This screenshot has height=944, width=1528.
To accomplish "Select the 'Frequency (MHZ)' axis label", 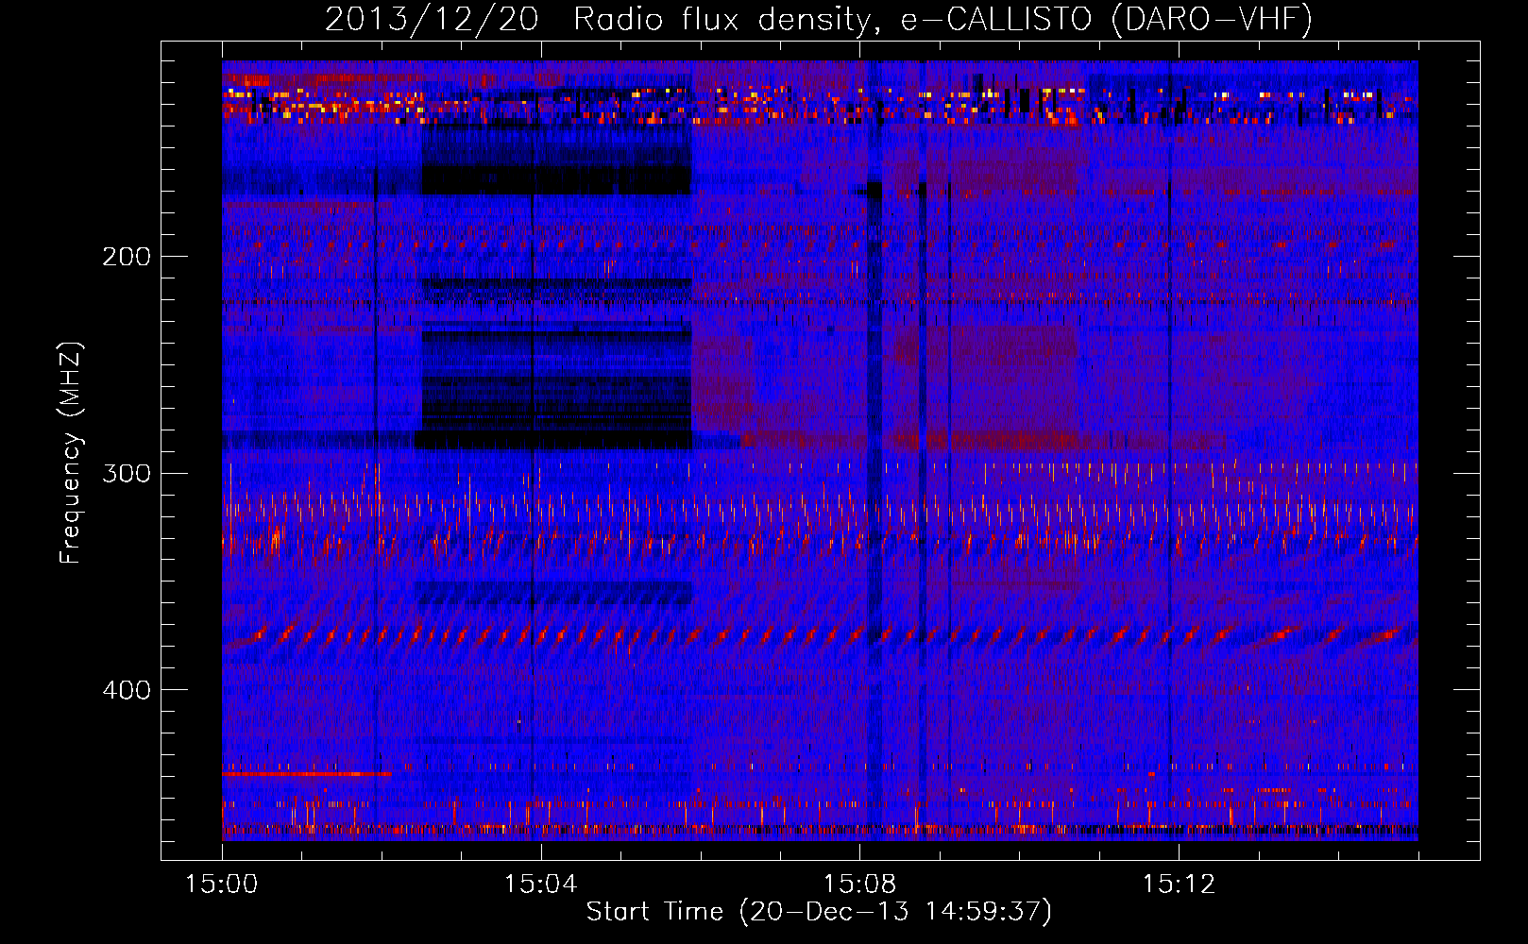I will coord(72,453).
